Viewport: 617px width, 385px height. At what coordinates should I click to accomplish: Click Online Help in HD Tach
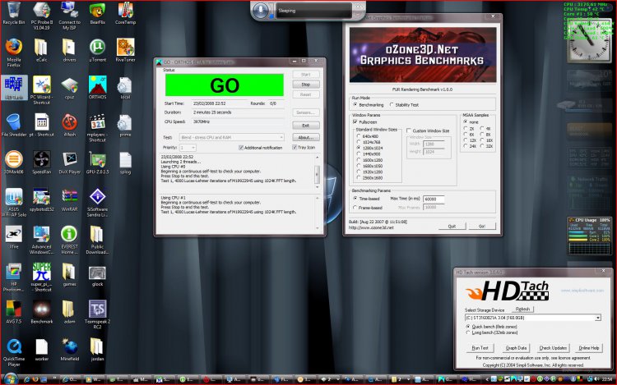point(589,348)
